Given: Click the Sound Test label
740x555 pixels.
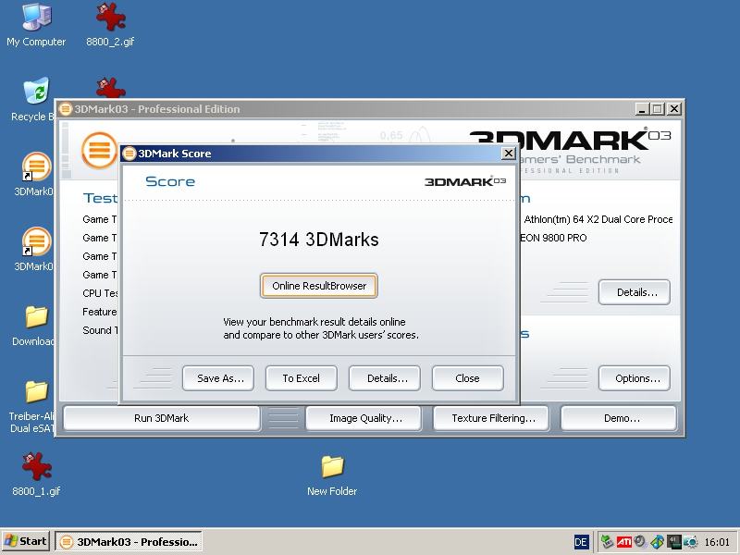Looking at the screenshot, I should point(100,330).
